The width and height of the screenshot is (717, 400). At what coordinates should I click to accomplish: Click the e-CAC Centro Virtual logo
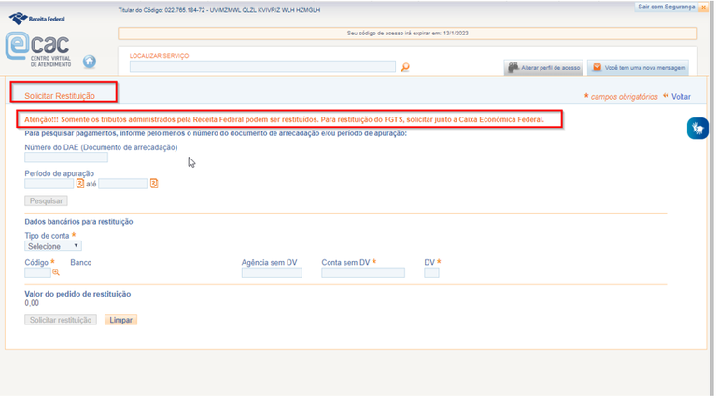pyautogui.click(x=38, y=49)
